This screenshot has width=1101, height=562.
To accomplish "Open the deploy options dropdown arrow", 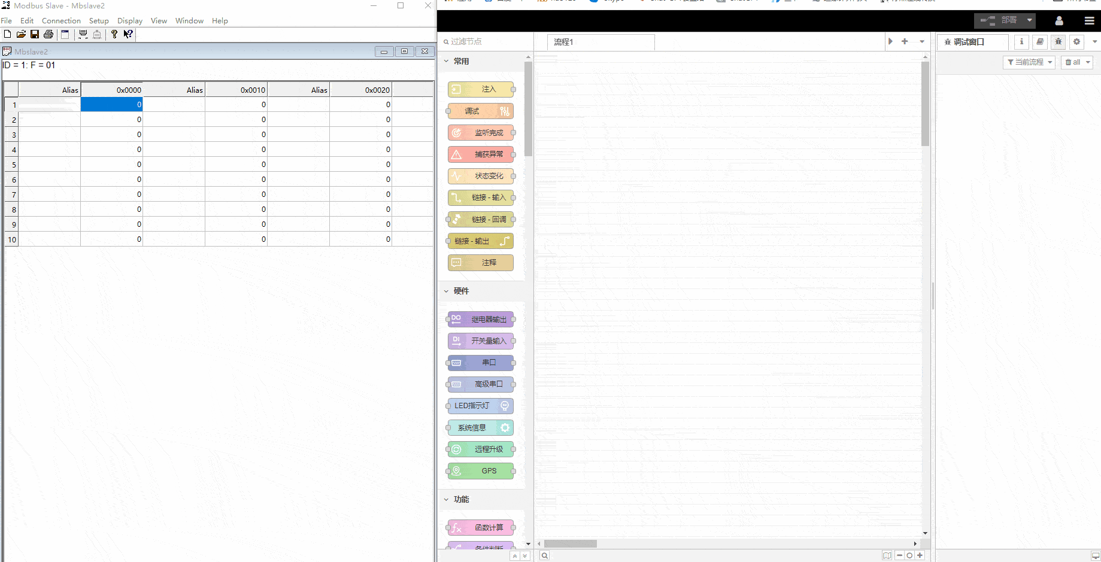I will pos(1030,20).
